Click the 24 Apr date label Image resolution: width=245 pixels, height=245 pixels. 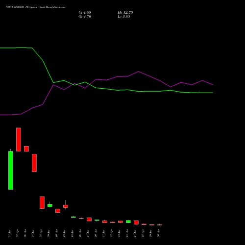127,233
